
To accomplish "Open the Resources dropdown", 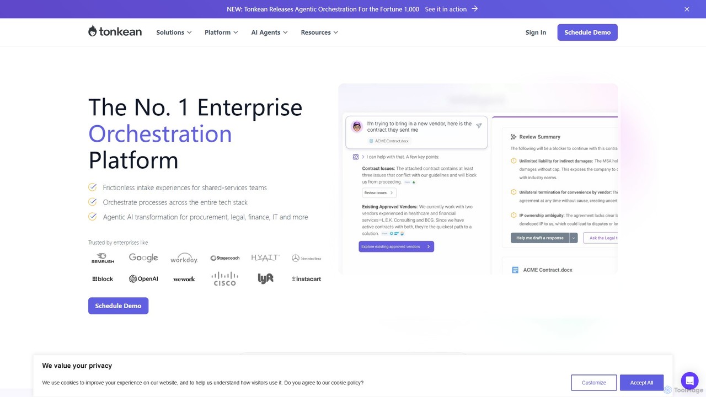I will pyautogui.click(x=319, y=33).
